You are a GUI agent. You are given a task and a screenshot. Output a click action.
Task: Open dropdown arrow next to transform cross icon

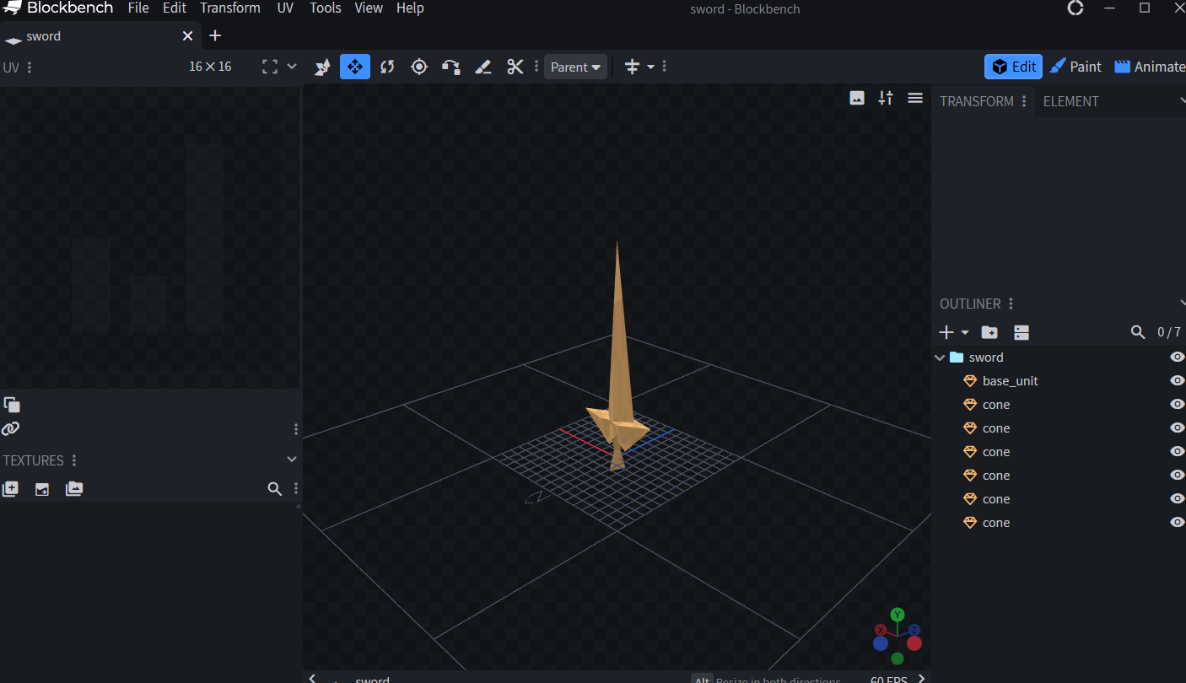650,67
